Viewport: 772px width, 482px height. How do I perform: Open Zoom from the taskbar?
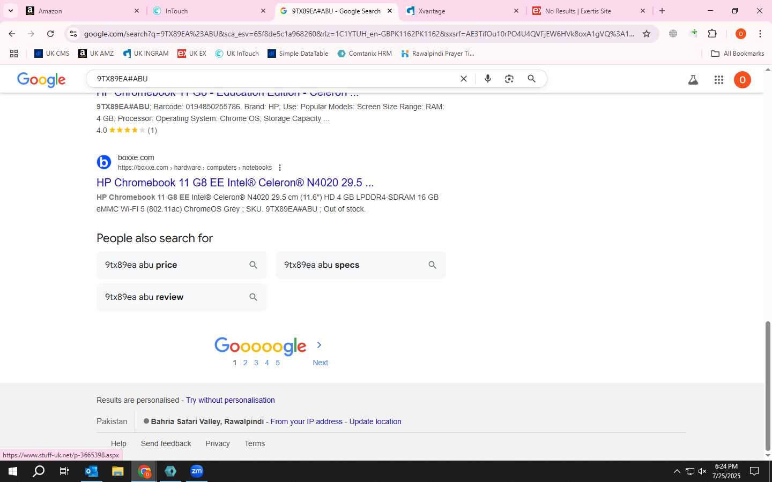[197, 471]
